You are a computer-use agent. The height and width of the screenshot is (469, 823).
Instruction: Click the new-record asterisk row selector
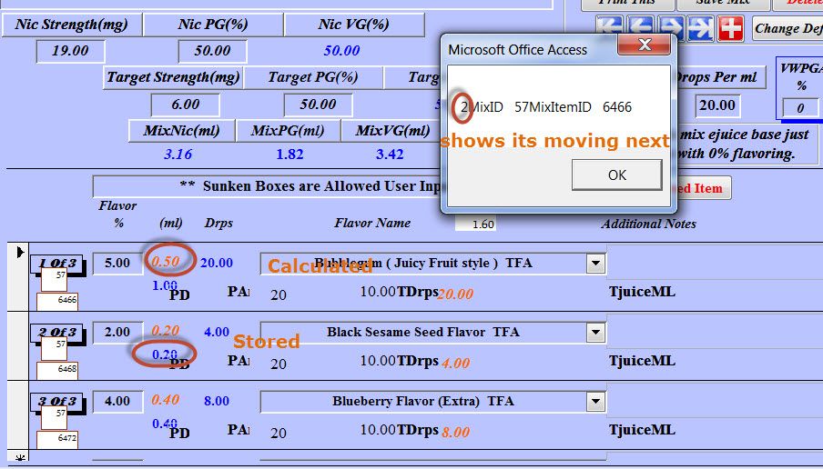(21, 456)
